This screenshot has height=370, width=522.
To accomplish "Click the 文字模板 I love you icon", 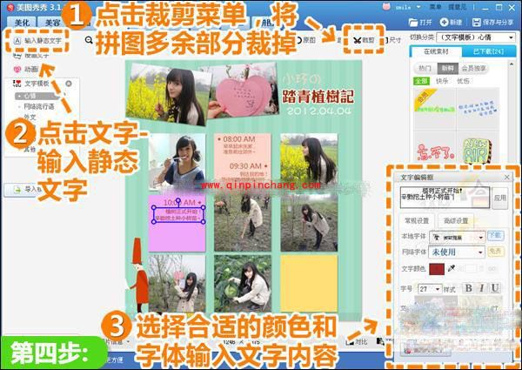I will (17, 84).
